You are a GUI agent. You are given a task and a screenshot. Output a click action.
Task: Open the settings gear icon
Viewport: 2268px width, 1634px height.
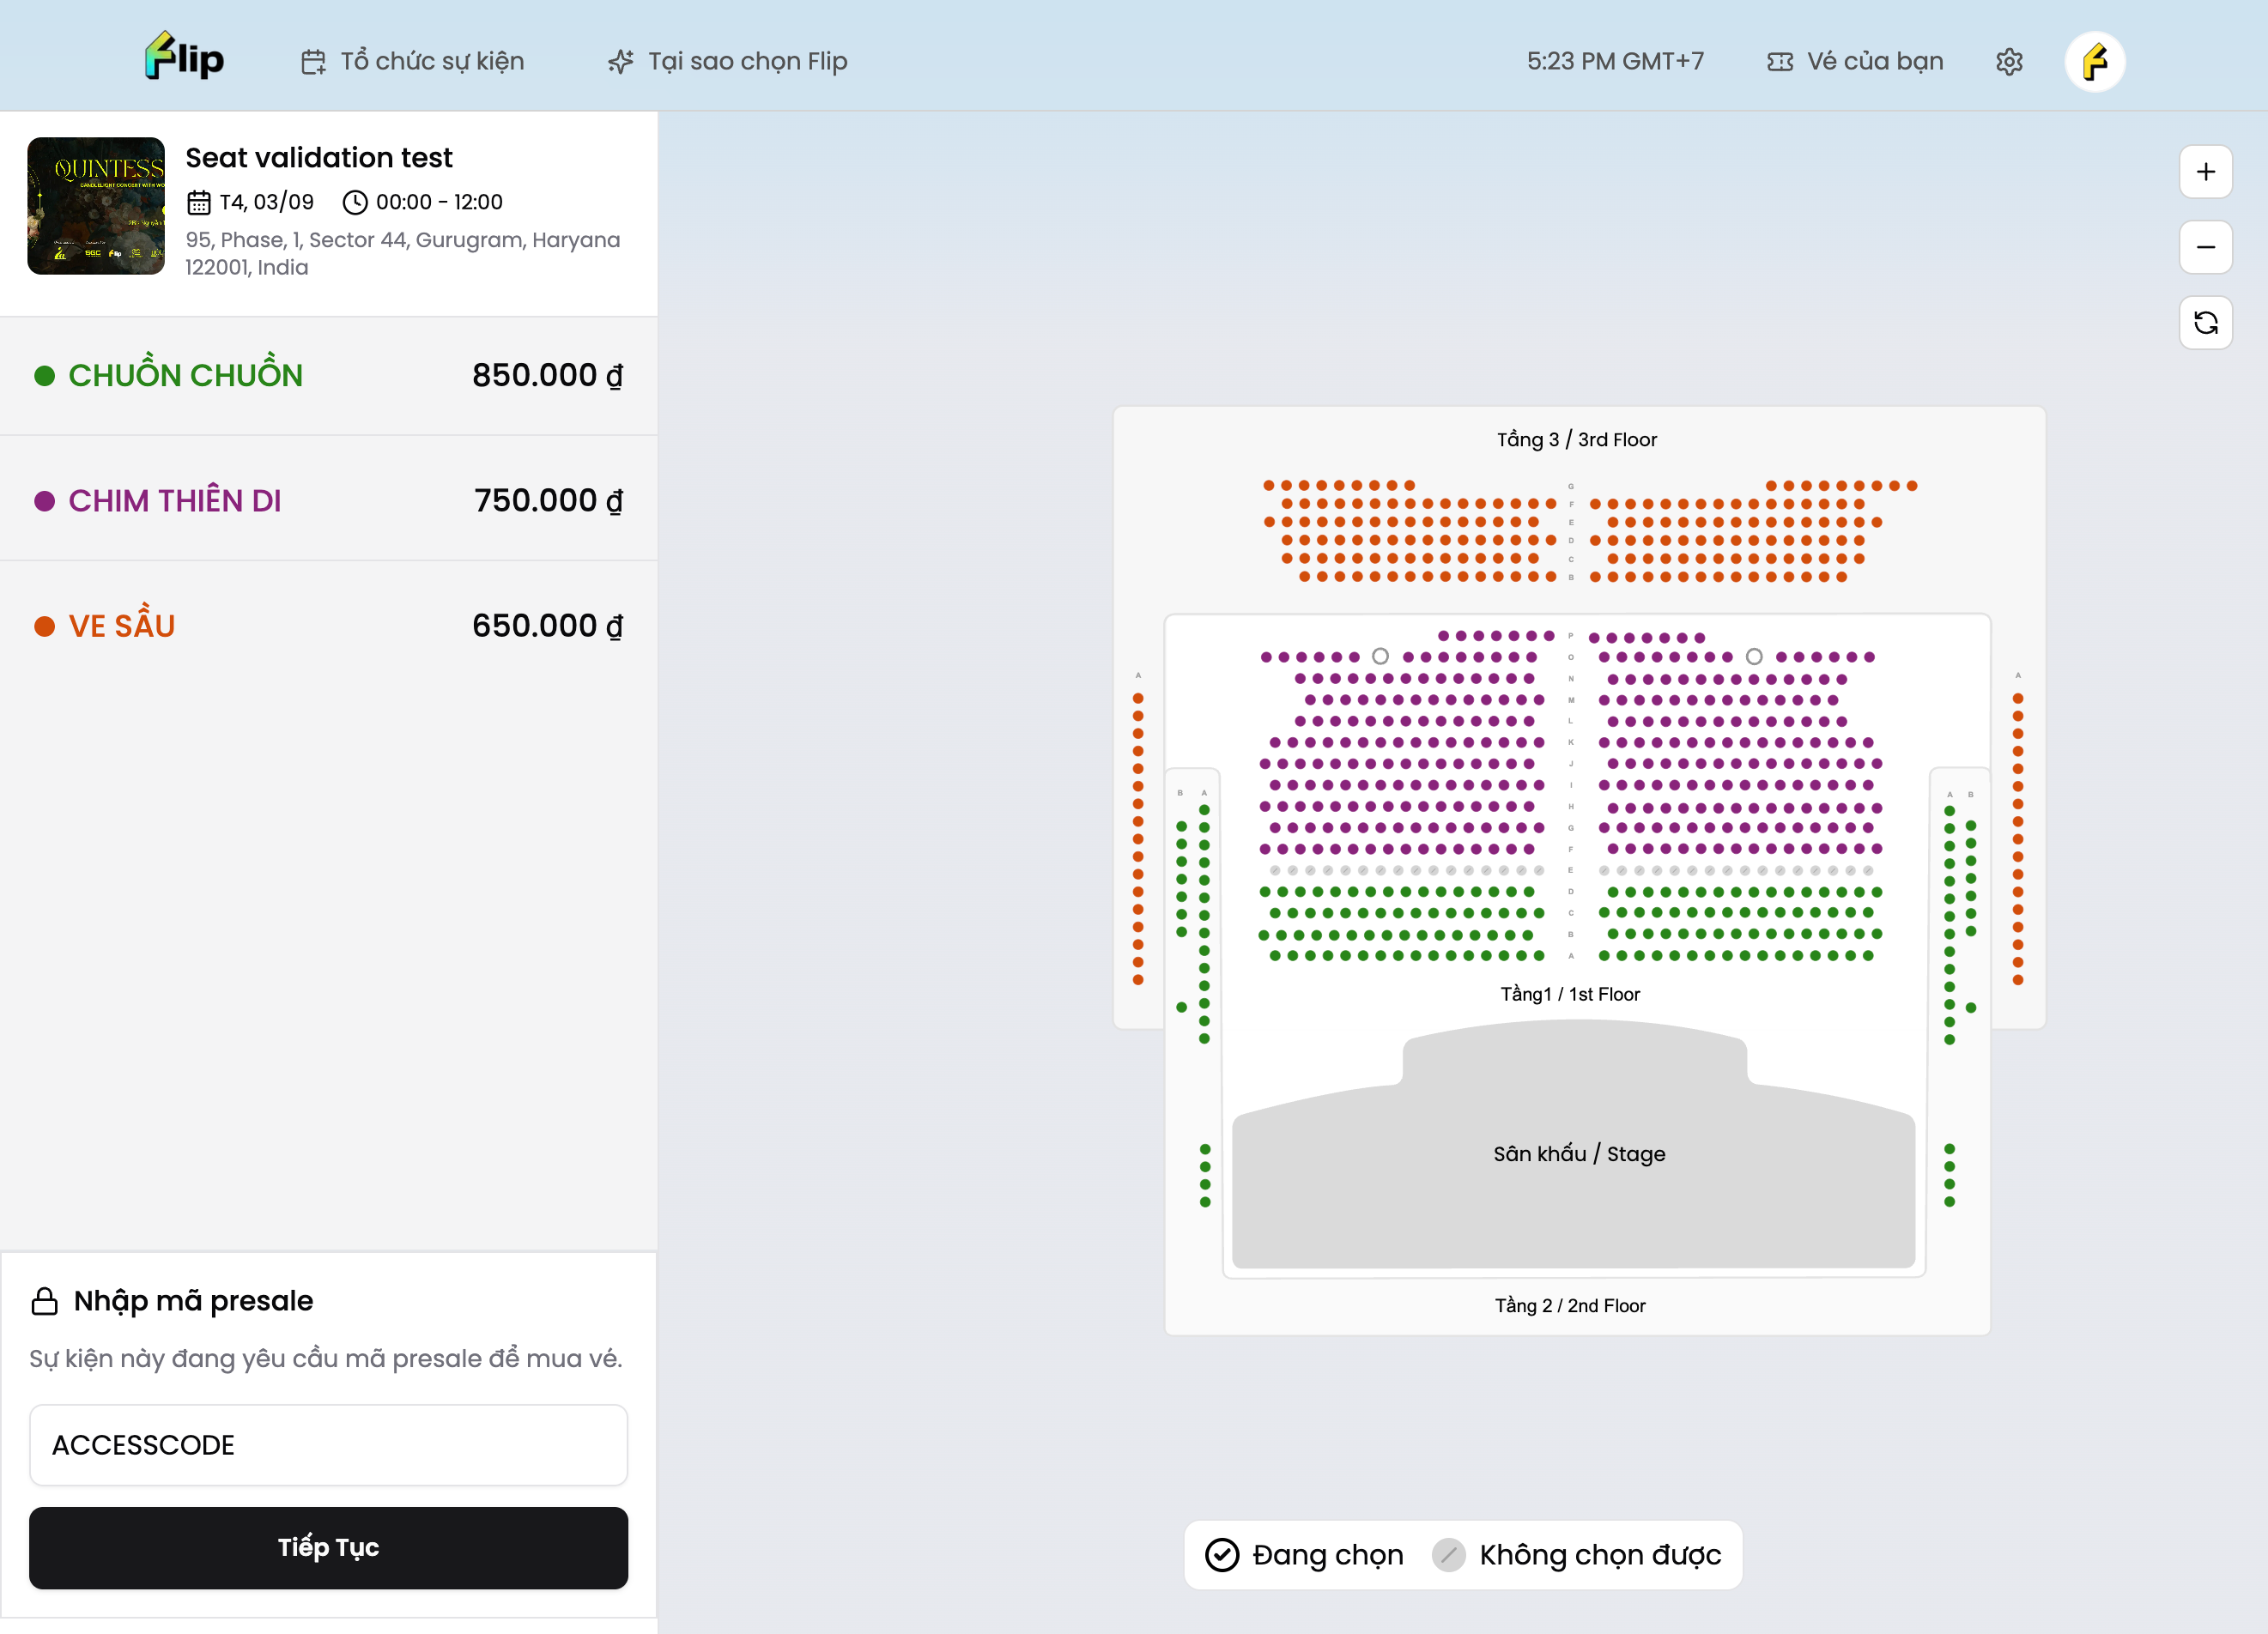(x=2008, y=62)
